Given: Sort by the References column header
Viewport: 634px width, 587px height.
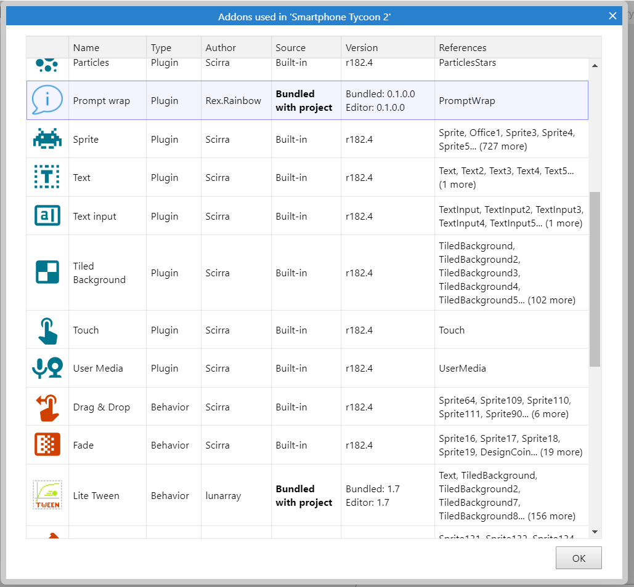Looking at the screenshot, I should [518, 47].
